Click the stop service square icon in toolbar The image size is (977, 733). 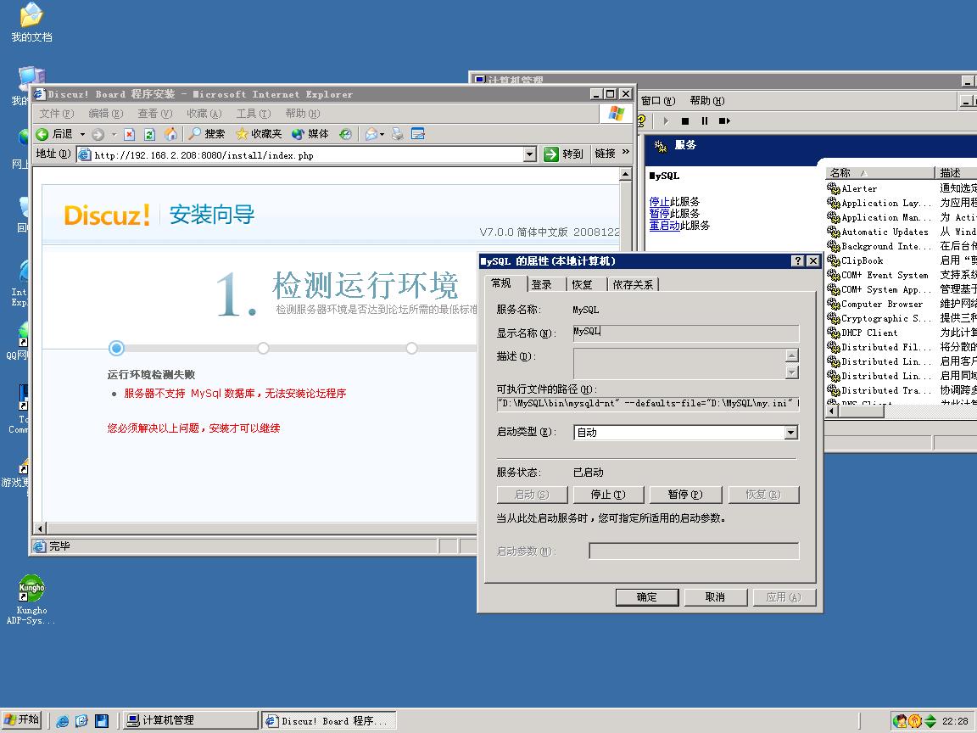pyautogui.click(x=685, y=121)
